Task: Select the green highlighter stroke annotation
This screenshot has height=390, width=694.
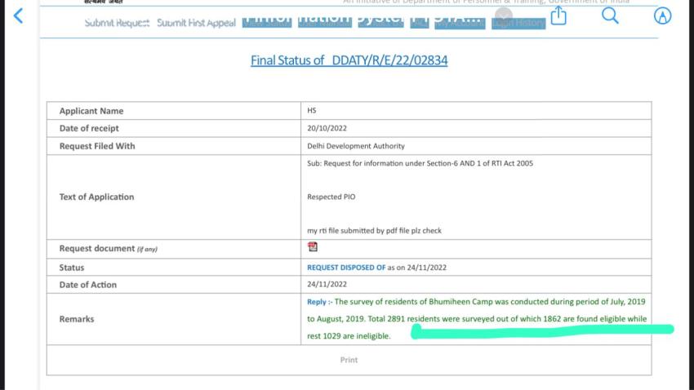Action: click(x=542, y=331)
